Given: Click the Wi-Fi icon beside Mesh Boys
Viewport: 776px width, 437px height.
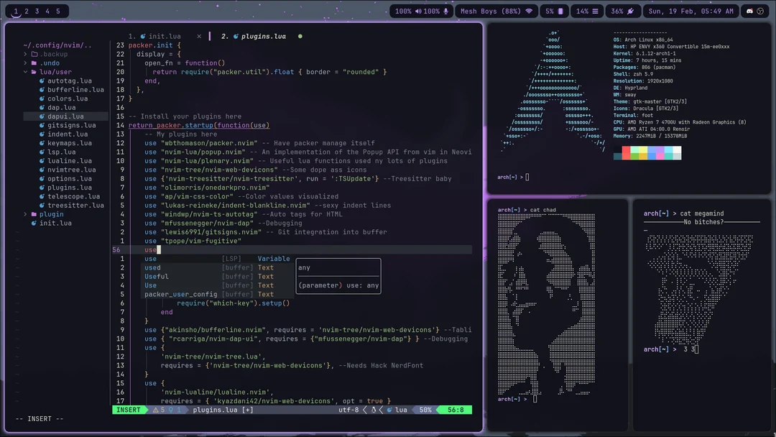Looking at the screenshot, I should coord(529,11).
